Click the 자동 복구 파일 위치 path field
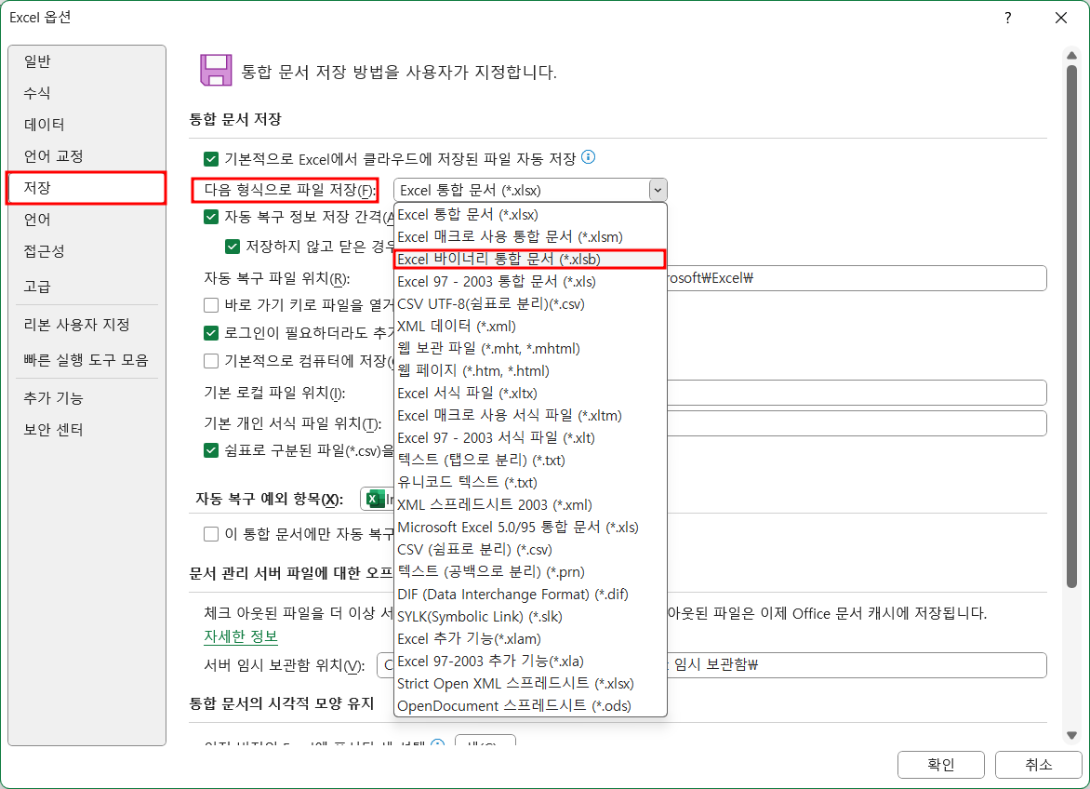The image size is (1090, 789). (x=857, y=278)
